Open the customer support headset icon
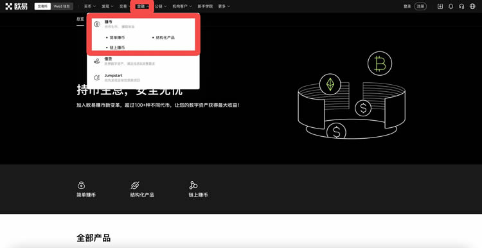The height and width of the screenshot is (248, 482). pos(461,6)
